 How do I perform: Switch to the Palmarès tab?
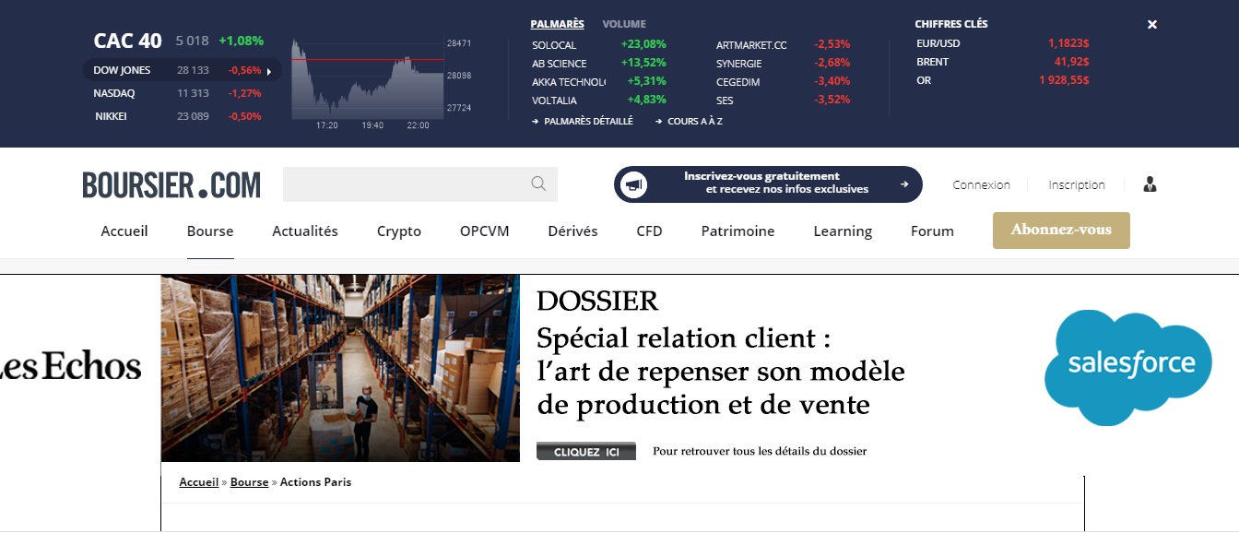click(x=557, y=24)
